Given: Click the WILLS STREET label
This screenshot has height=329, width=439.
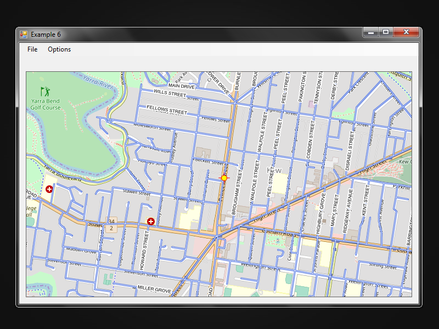Looking at the screenshot, I should [x=170, y=93].
